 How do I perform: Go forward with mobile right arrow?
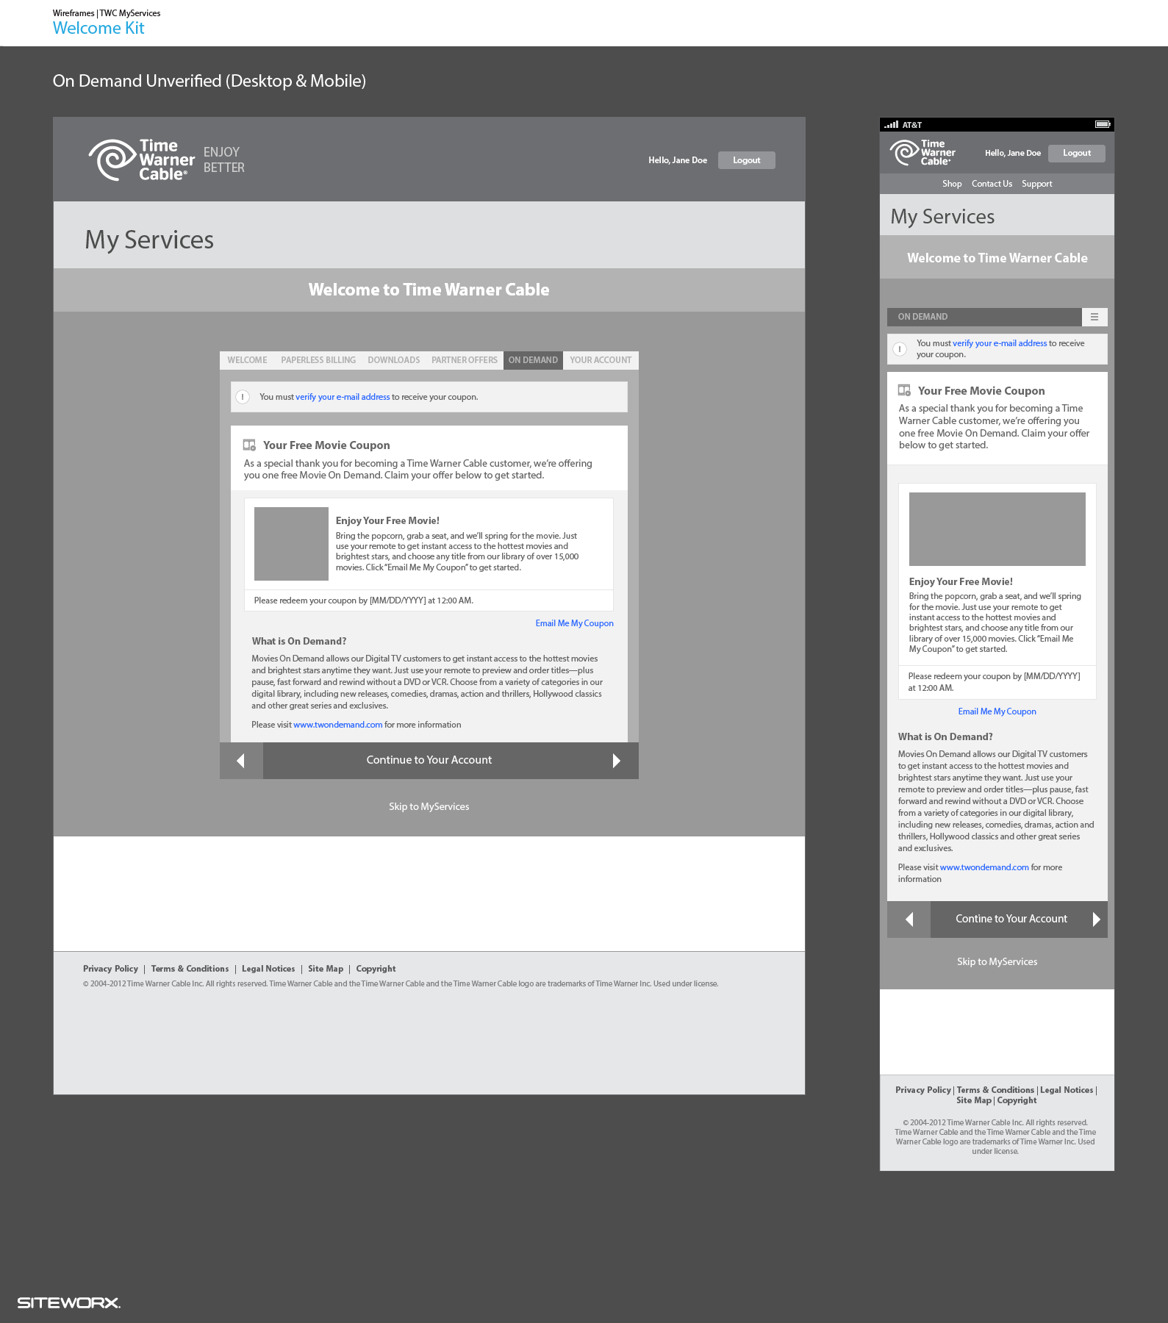tap(1096, 919)
